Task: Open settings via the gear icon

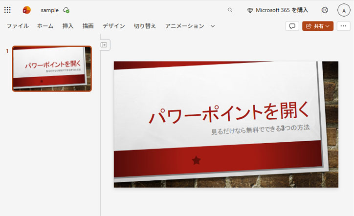Action: (x=325, y=10)
